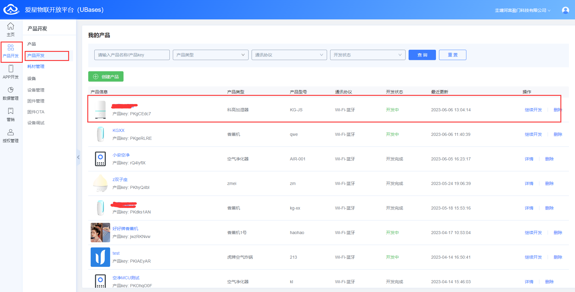The height and width of the screenshot is (292, 575).
Task: Open the 空净MCU测试 name link
Action: click(126, 278)
